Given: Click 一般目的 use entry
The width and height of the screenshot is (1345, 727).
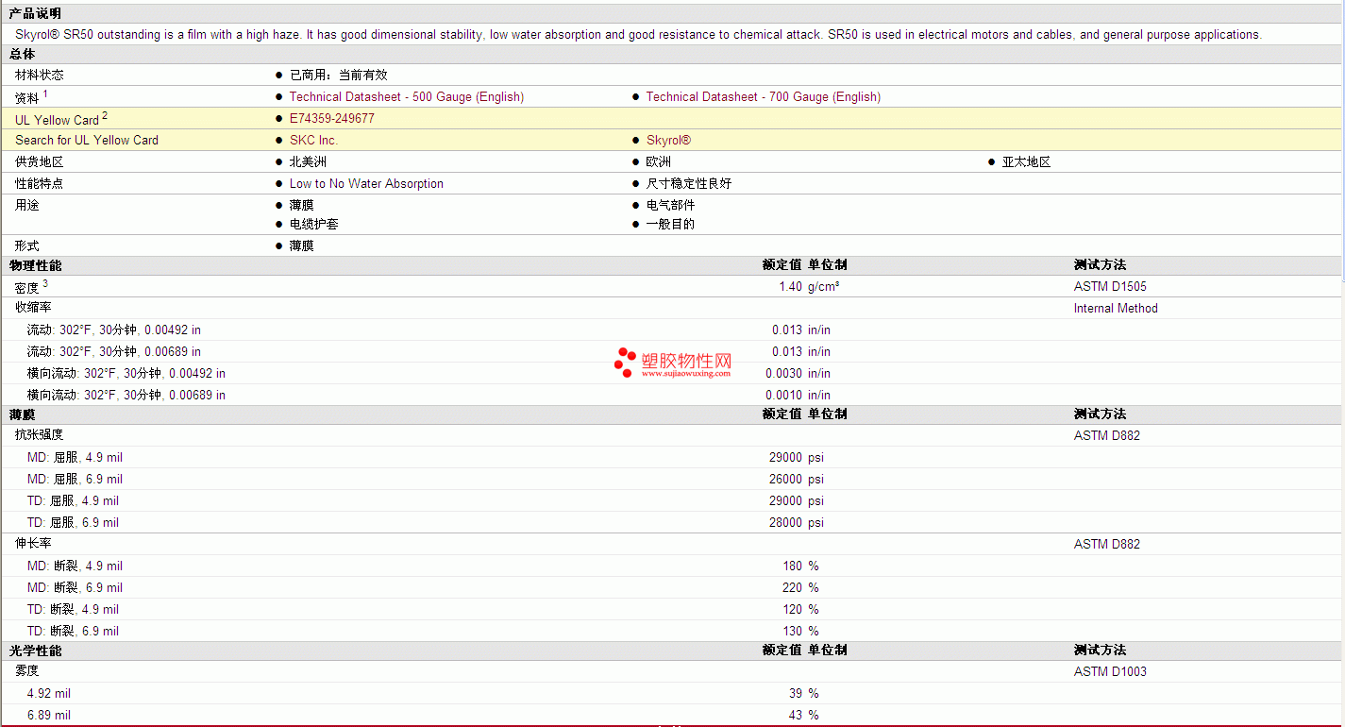Looking at the screenshot, I should click(670, 225).
